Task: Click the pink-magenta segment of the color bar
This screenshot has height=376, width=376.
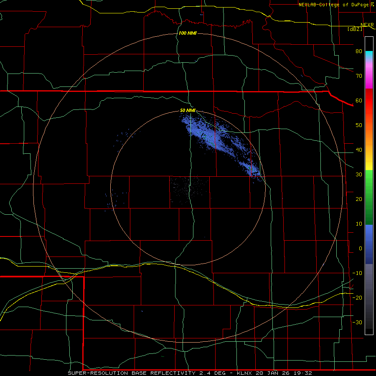Action: (369, 74)
